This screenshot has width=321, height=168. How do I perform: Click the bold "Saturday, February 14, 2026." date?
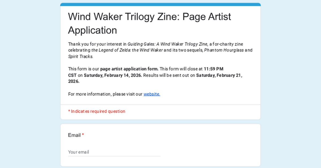click(113, 75)
